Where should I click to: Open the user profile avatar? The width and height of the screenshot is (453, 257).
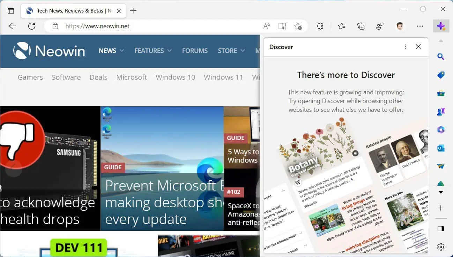click(400, 26)
